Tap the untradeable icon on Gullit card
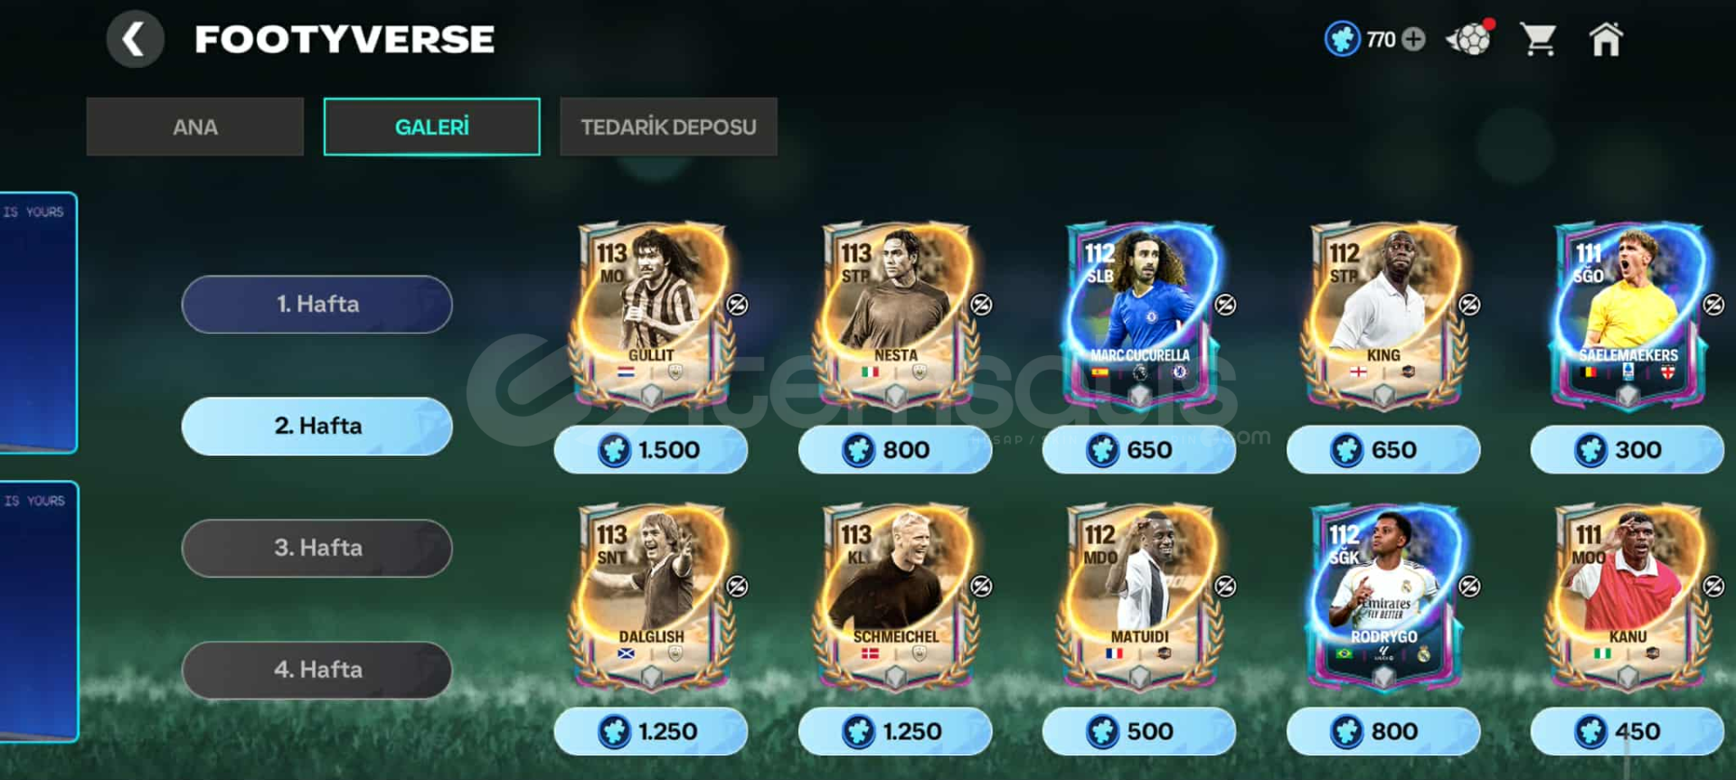The image size is (1736, 780). 738,305
